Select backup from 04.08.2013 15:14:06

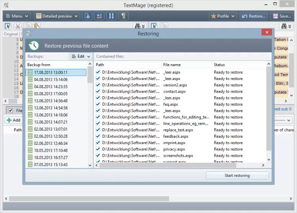pyautogui.click(x=50, y=80)
